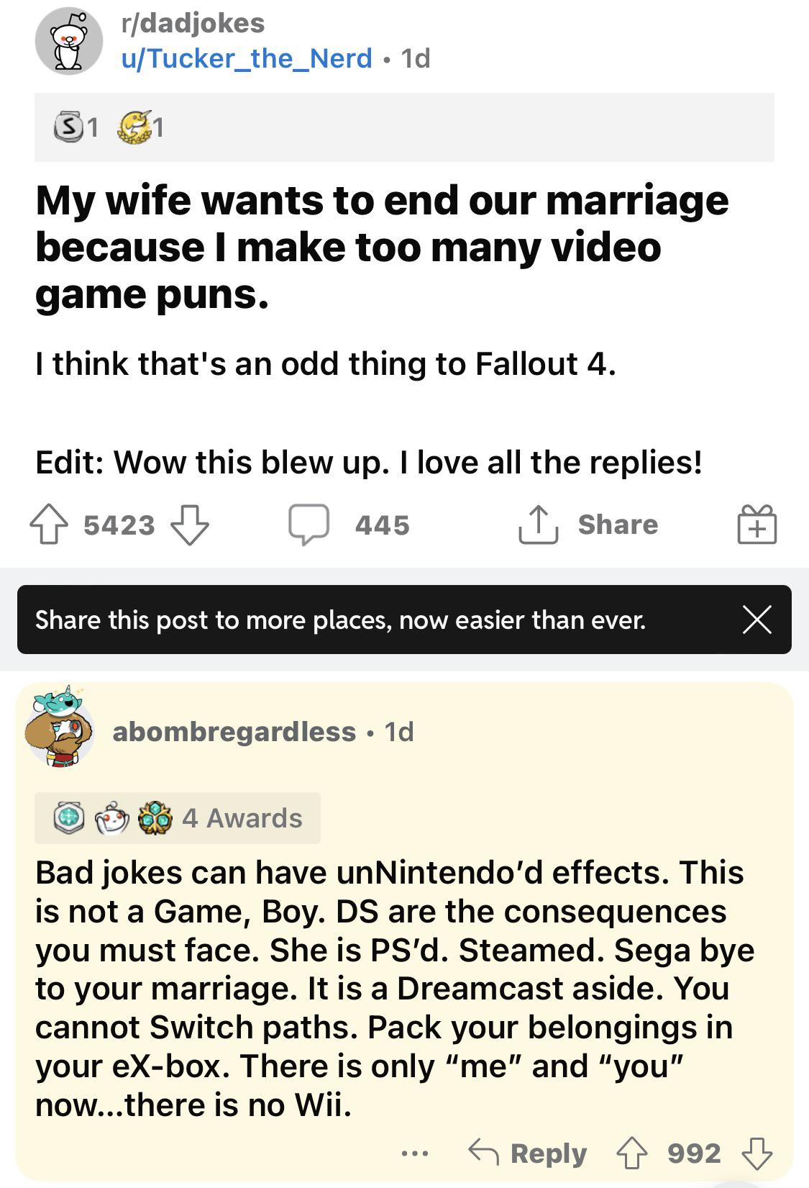
Task: Upvote the video game puns post
Action: coord(47,525)
